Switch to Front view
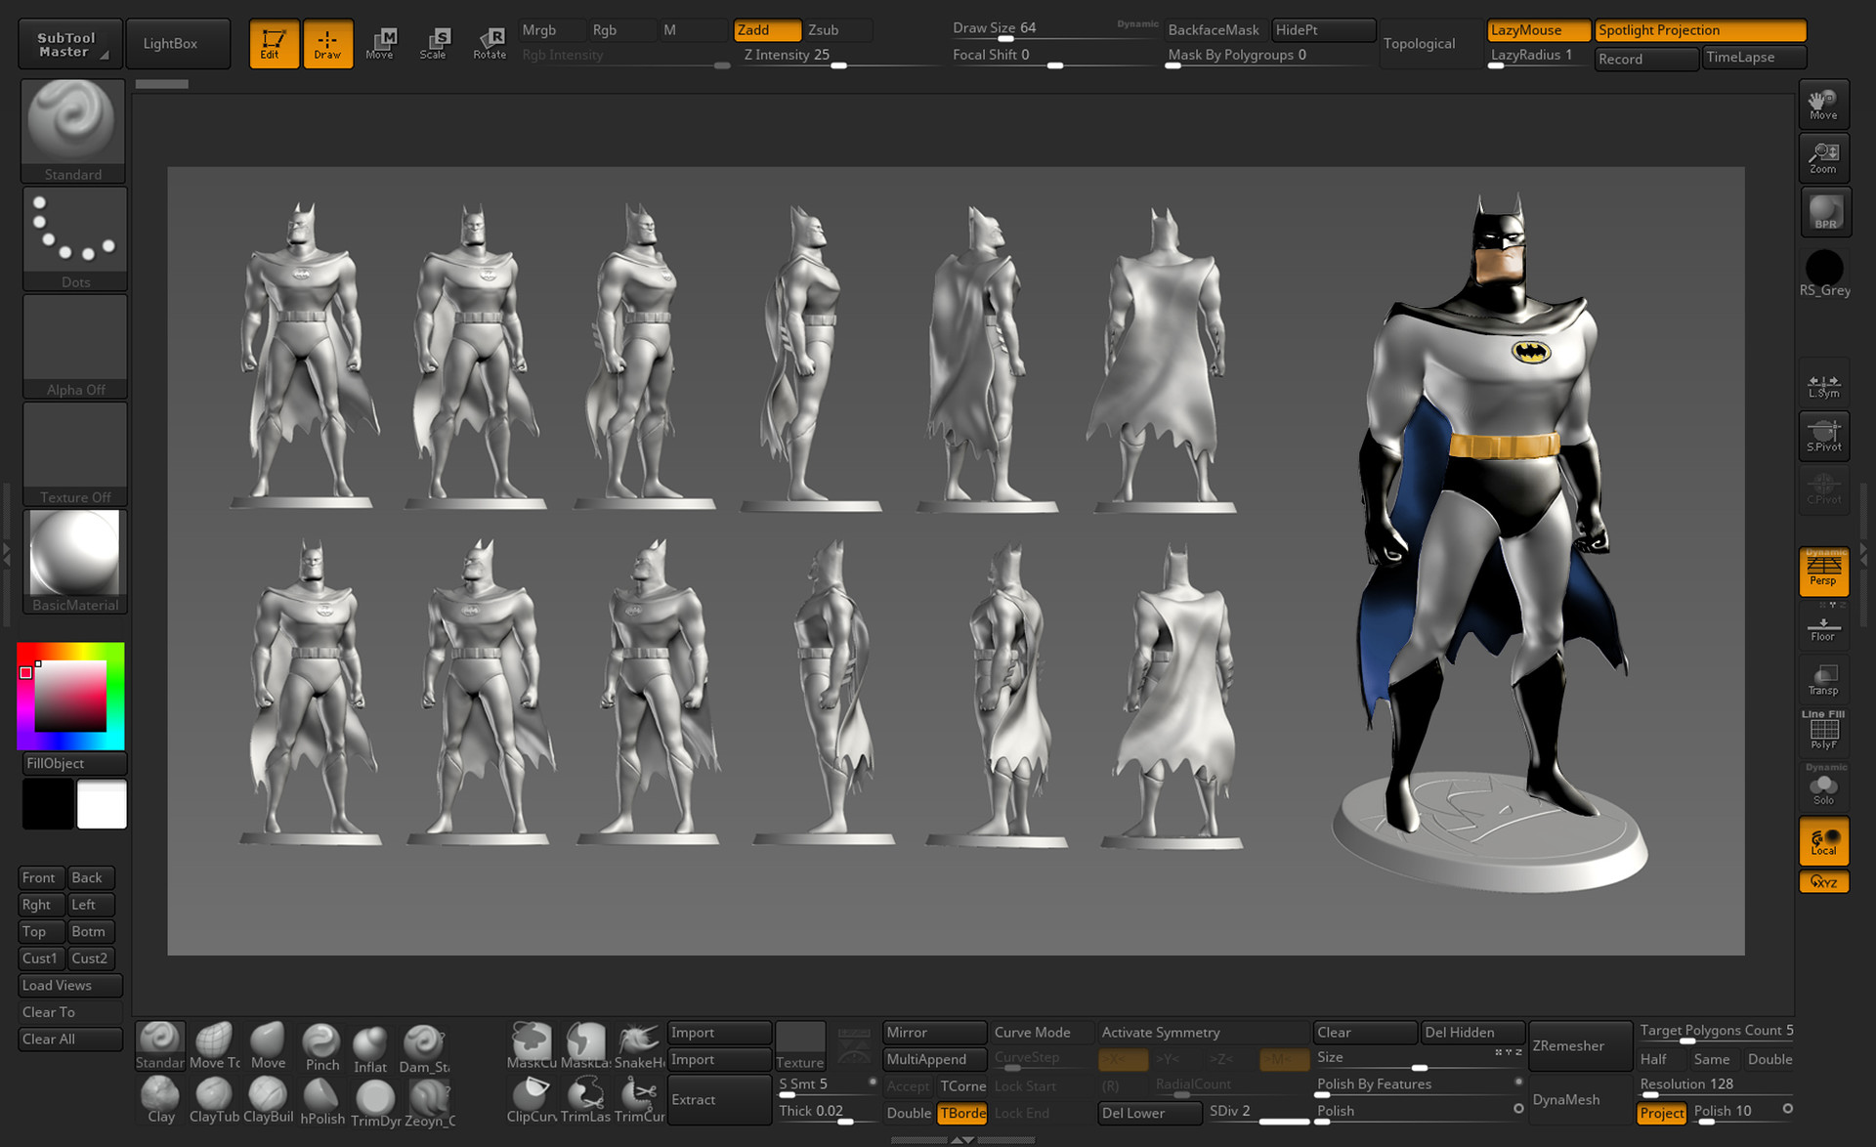 click(42, 878)
